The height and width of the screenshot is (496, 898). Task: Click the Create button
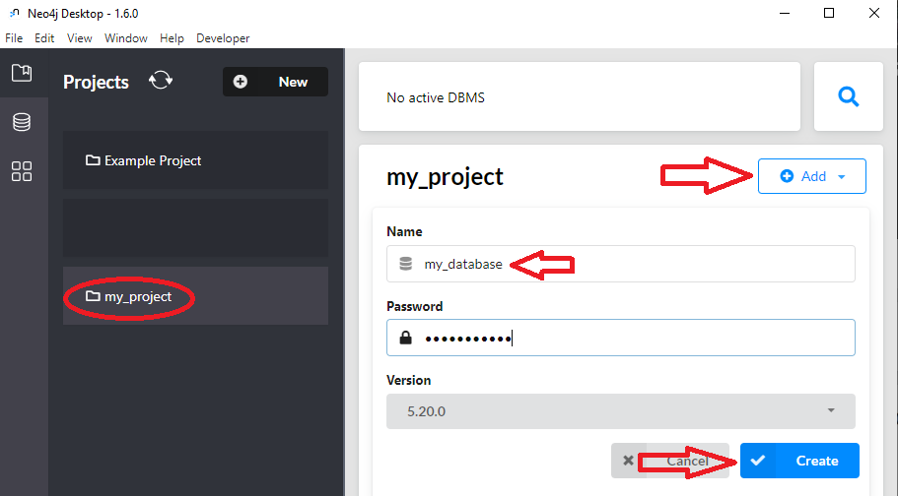799,461
